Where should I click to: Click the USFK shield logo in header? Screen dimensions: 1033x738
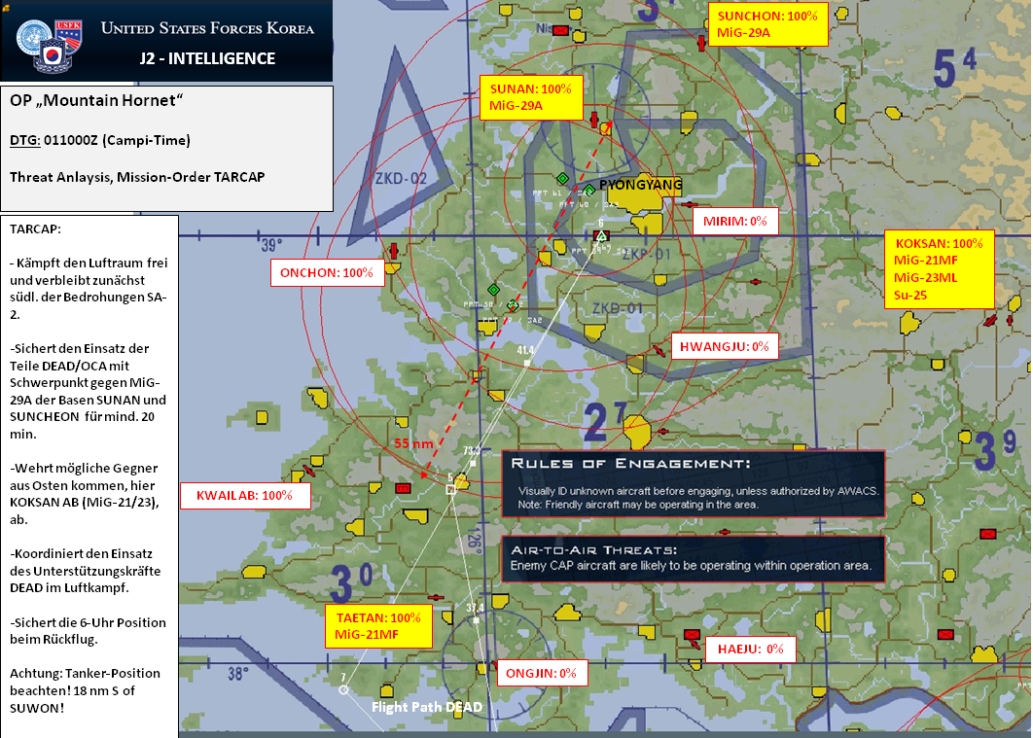69,34
